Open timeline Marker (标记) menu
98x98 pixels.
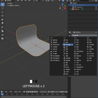point(20,92)
